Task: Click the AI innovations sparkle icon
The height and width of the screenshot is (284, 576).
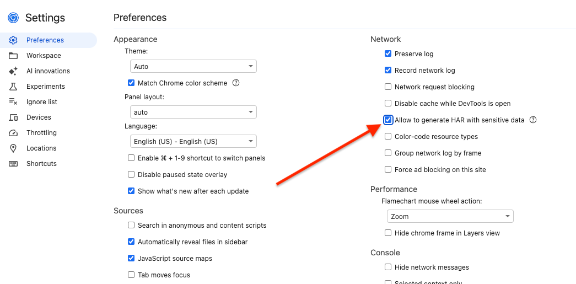Action: [x=14, y=71]
